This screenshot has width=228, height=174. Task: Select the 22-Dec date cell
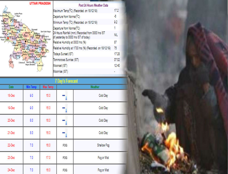11,145
